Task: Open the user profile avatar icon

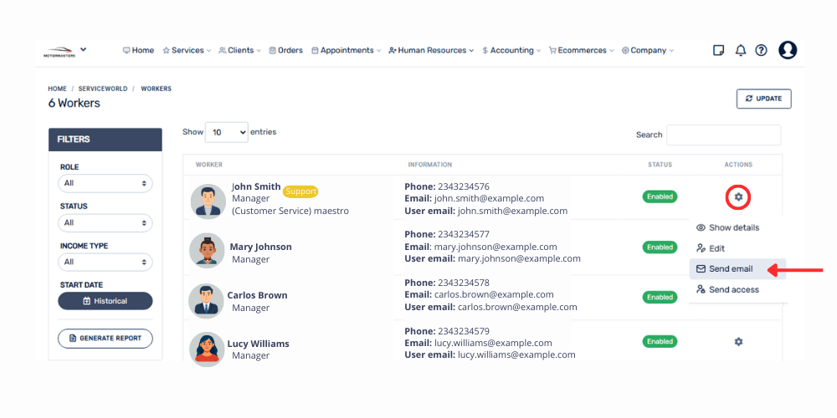Action: 788,50
